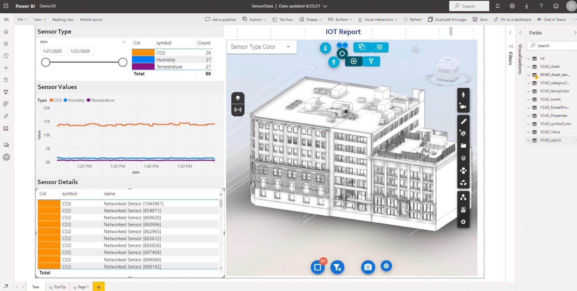Click the section box icon in blue toolbar
577x291 pixels.
(x=362, y=47)
